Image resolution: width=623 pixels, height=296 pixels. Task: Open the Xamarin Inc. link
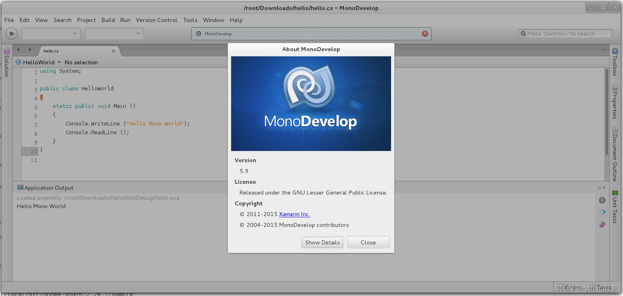point(294,214)
